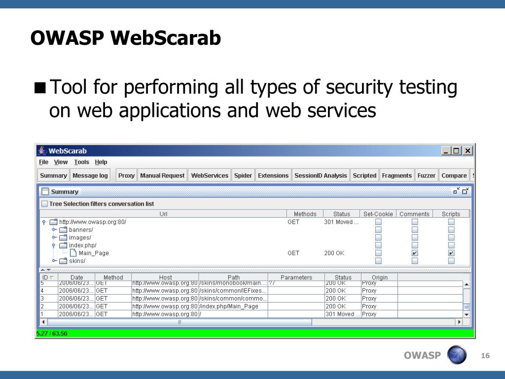Switch to the Message log tab

pos(90,175)
